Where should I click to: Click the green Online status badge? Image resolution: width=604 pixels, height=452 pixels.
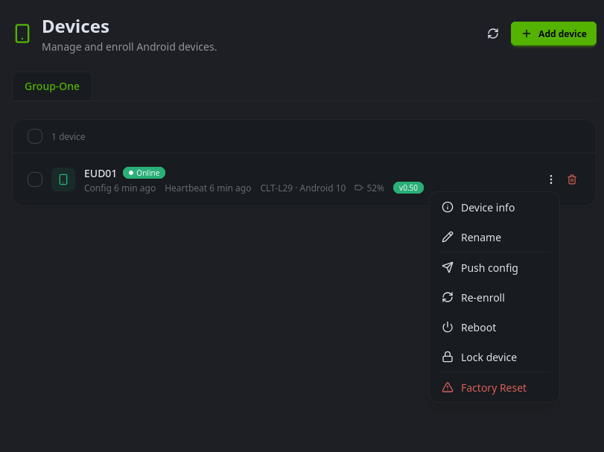(x=144, y=173)
